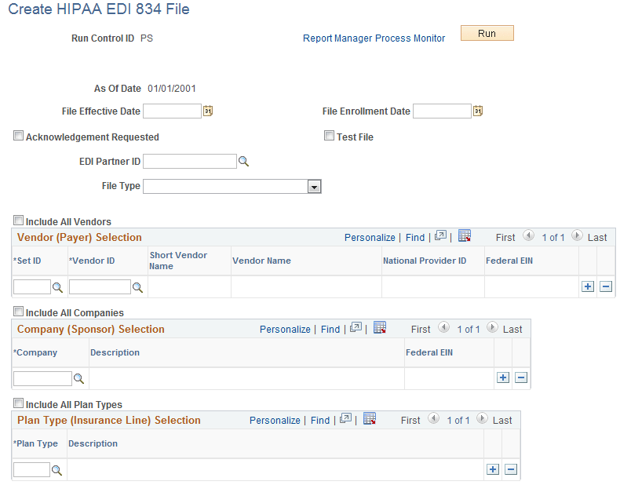Click into the EDI Partner ID field

[x=190, y=161]
